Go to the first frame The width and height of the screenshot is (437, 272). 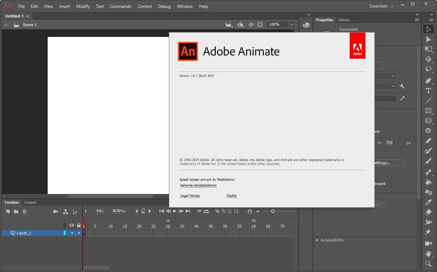(x=162, y=211)
